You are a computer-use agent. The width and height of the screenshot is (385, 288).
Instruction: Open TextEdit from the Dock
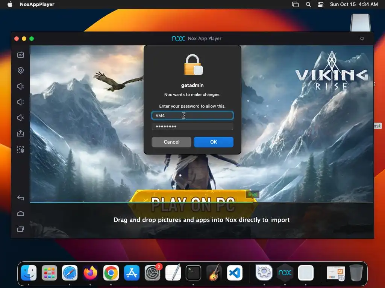click(173, 273)
